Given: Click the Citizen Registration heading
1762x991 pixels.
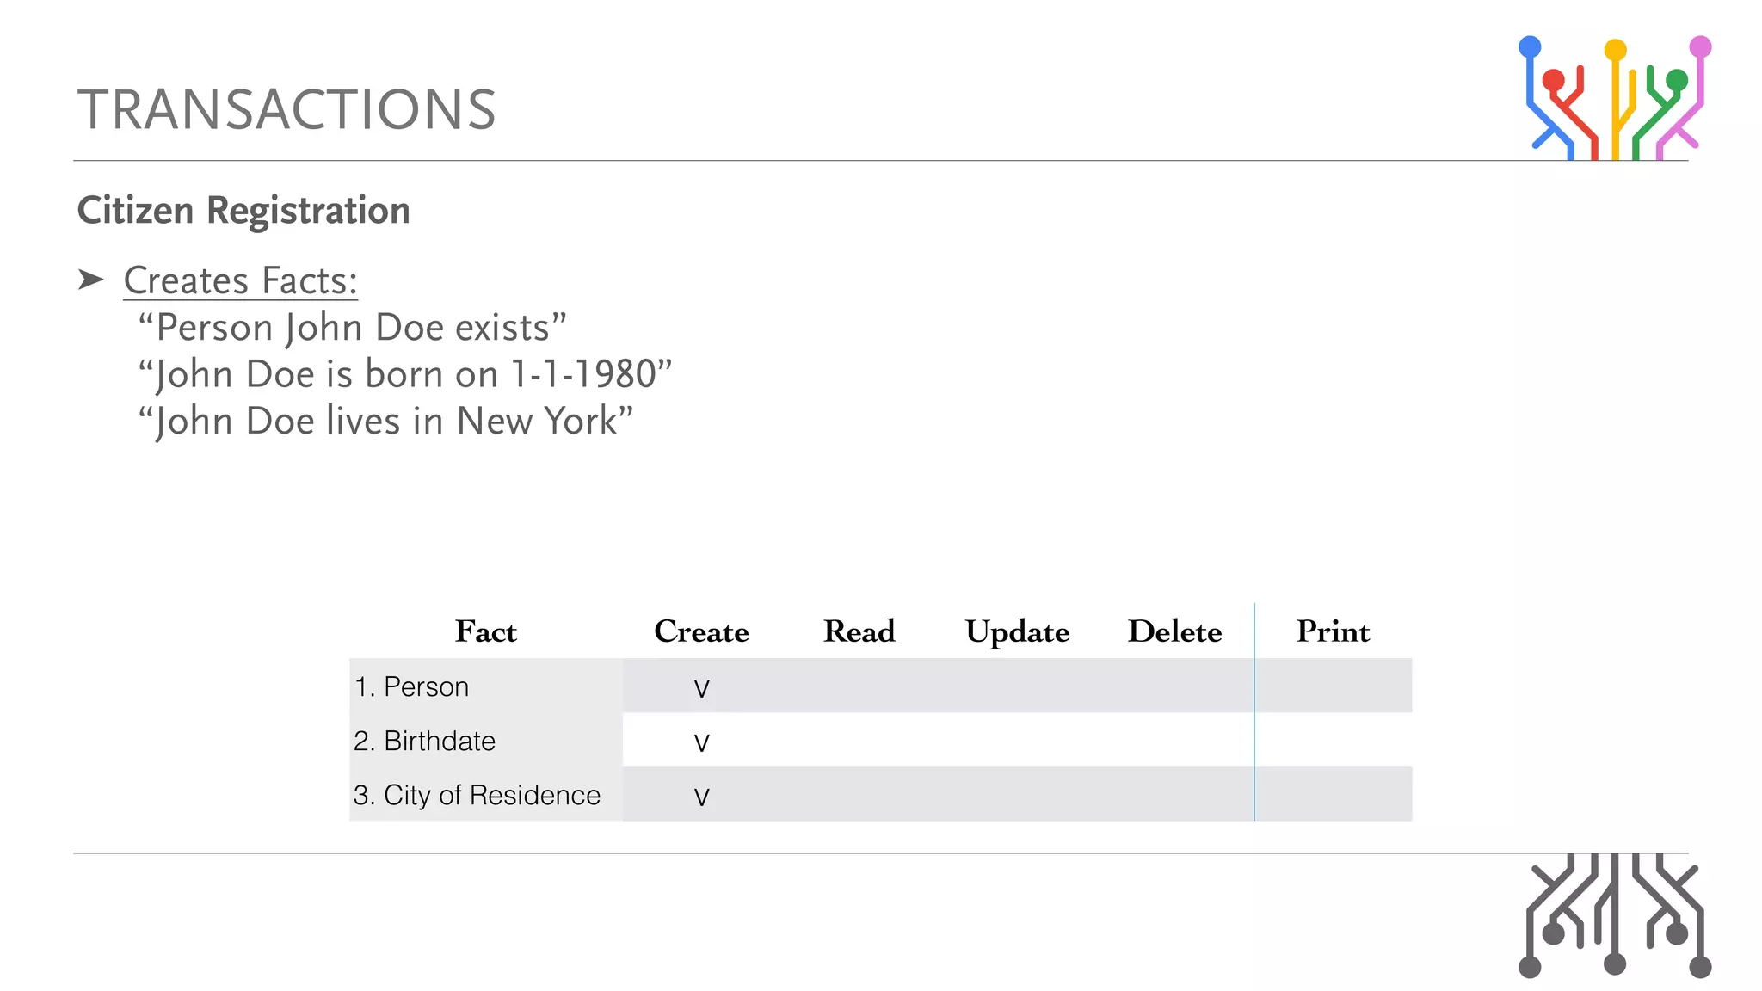Looking at the screenshot, I should [243, 211].
